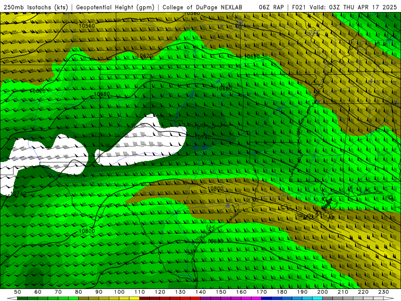The image size is (401, 301).
Task: Pick the cyan swatch just before 200
Action: (317, 298)
